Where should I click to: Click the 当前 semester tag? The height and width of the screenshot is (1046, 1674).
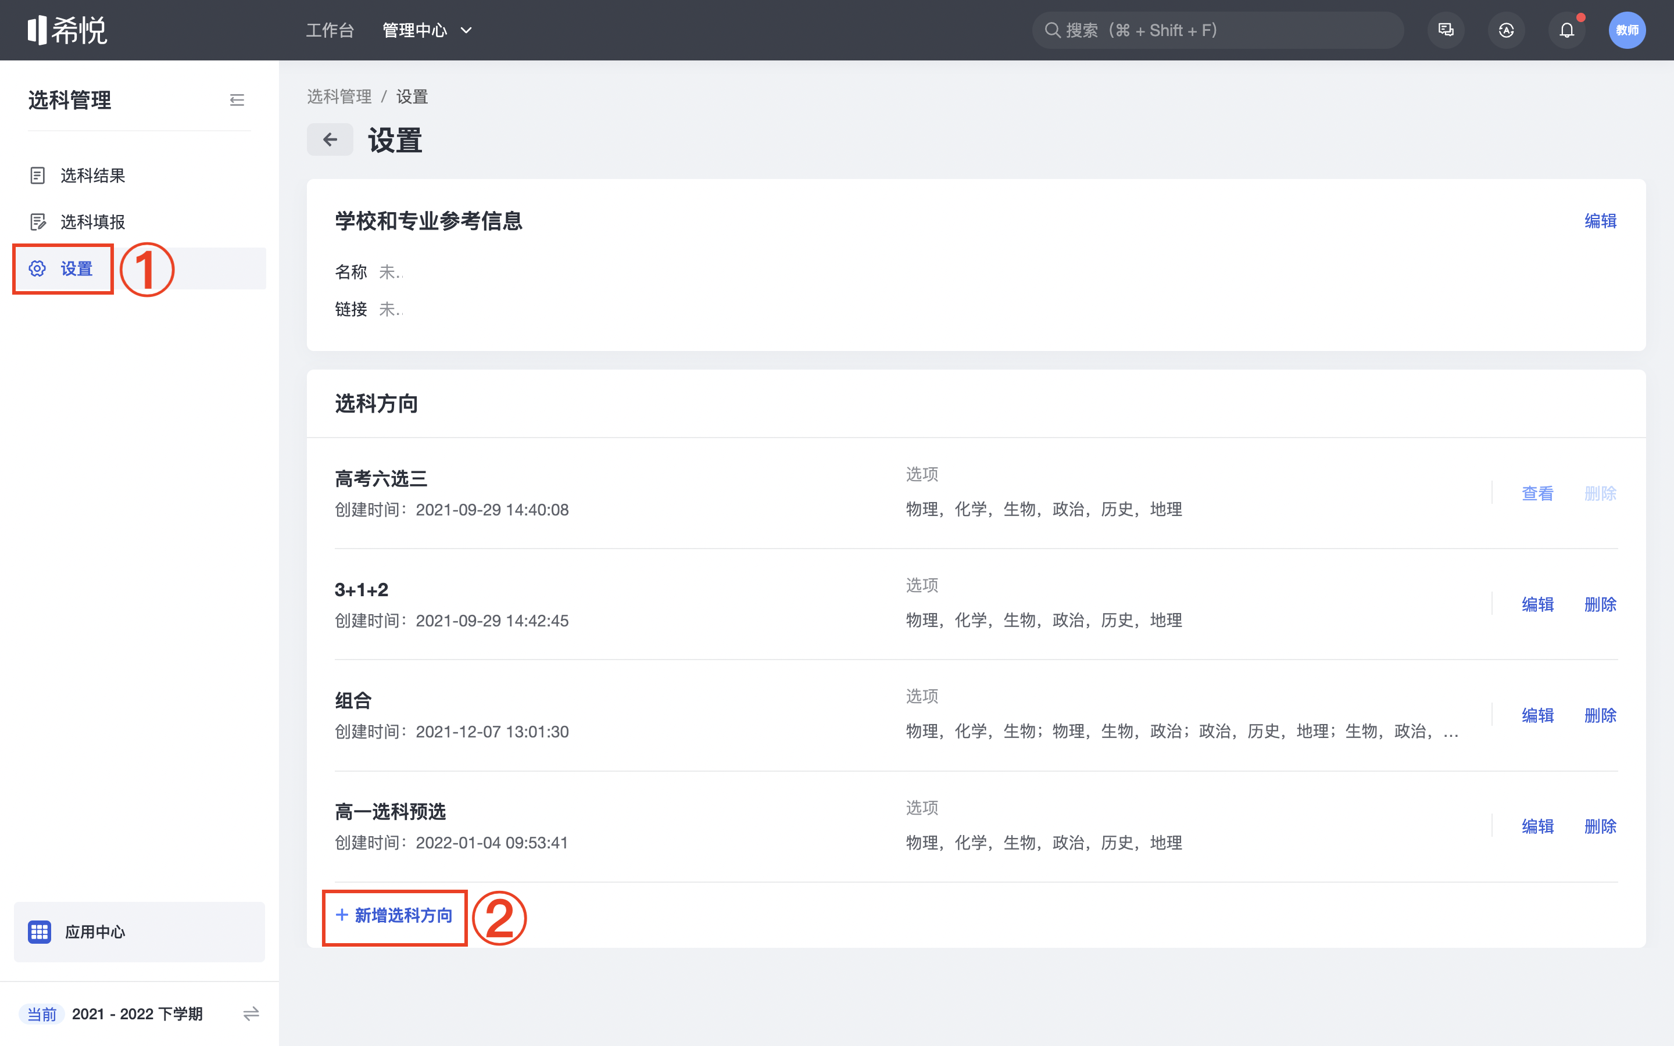click(x=41, y=1014)
